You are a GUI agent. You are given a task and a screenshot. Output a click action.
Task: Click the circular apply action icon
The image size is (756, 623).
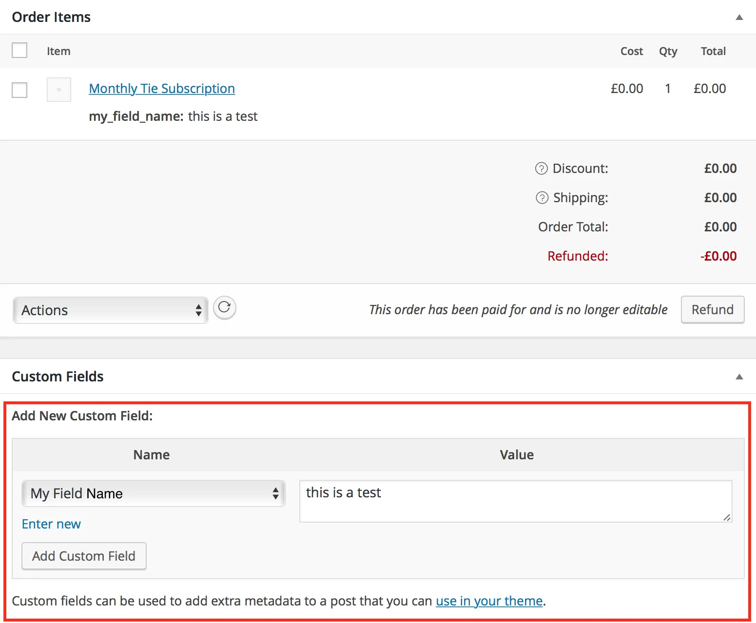(224, 308)
